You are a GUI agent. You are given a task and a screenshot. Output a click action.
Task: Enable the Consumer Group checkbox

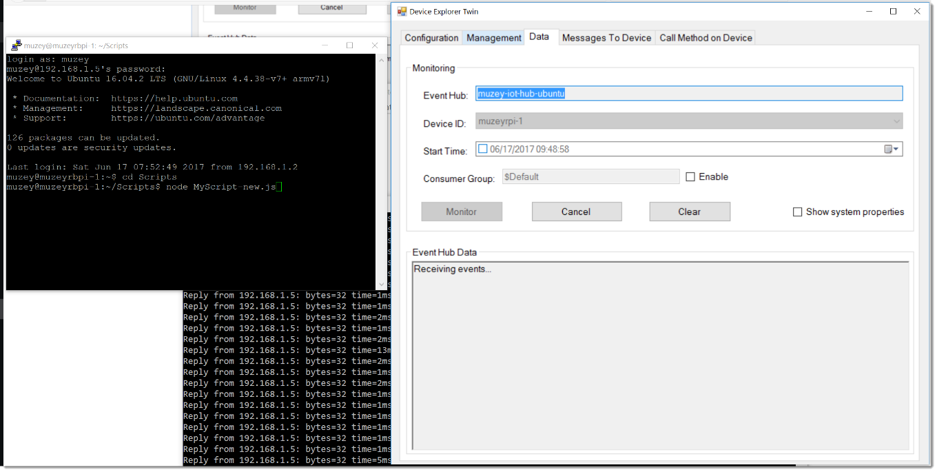coord(690,177)
